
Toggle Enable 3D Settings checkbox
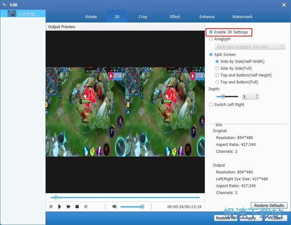tap(211, 32)
